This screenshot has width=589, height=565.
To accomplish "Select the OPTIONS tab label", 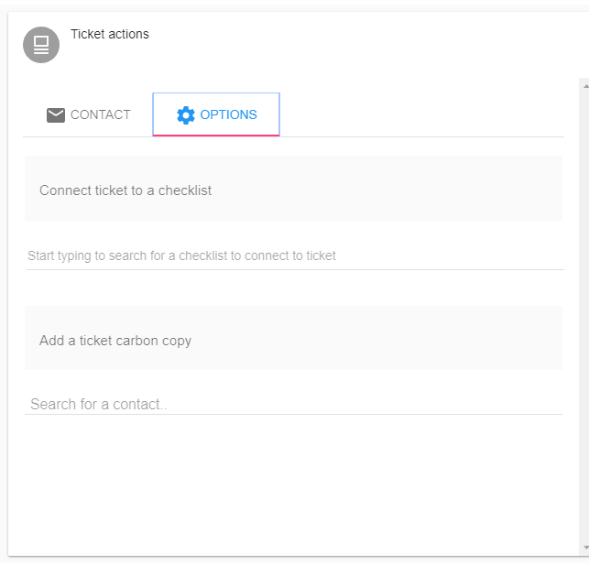I will 228,114.
